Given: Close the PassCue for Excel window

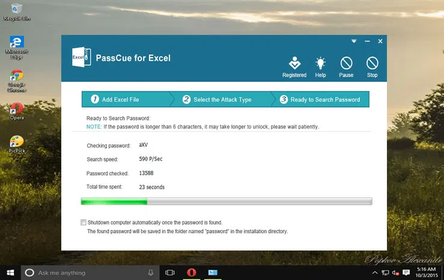Looking at the screenshot, I should click(x=380, y=41).
